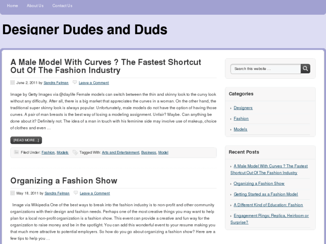Image resolution: width=326 pixels, height=244 pixels.
Task: Open the Home menu item
Action: pos(13,6)
